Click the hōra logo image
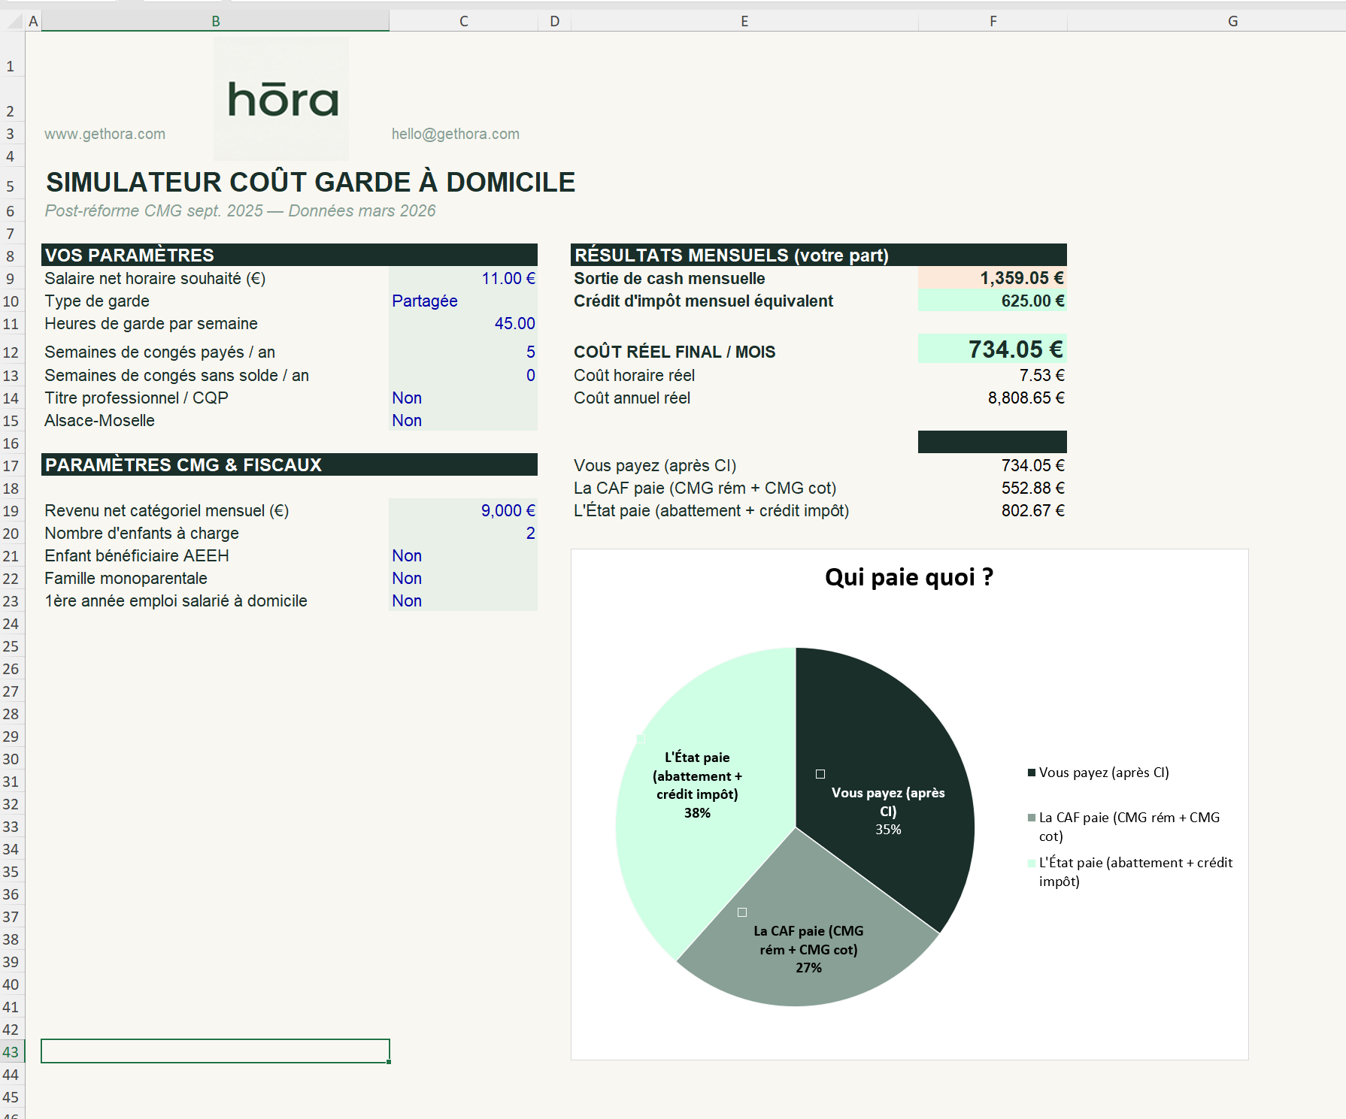The height and width of the screenshot is (1119, 1346). [x=280, y=98]
